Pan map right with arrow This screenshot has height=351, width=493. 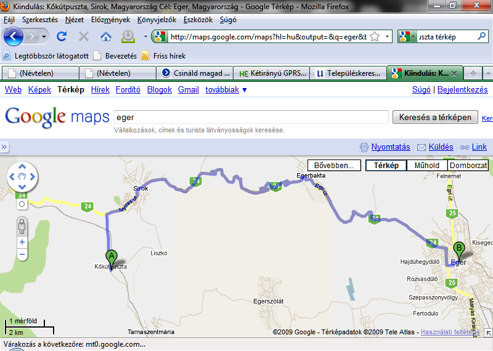[x=32, y=177]
